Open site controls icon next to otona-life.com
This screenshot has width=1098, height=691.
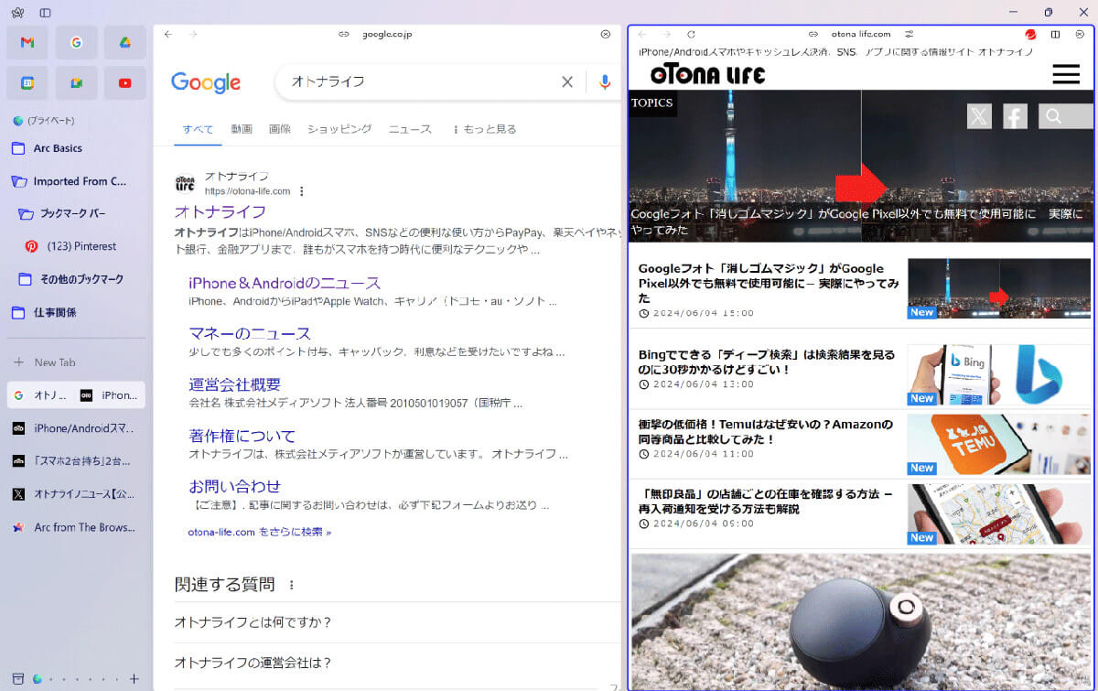[910, 34]
